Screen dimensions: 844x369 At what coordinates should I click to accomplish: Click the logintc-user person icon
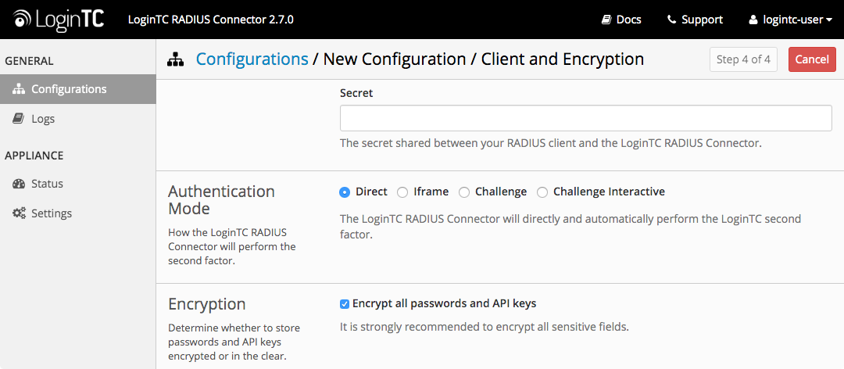tap(753, 20)
